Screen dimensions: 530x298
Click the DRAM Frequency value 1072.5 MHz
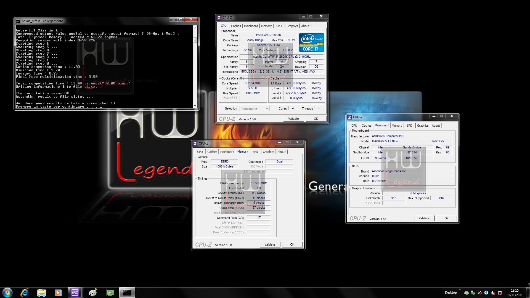[x=259, y=183]
